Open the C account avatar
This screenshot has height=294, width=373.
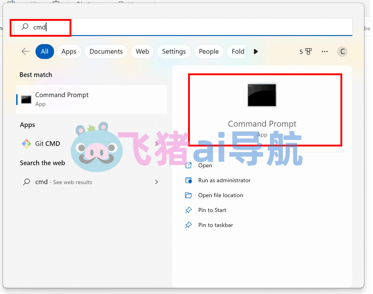pyautogui.click(x=342, y=52)
